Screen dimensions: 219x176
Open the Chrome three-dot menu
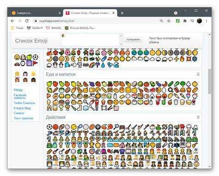207,21
